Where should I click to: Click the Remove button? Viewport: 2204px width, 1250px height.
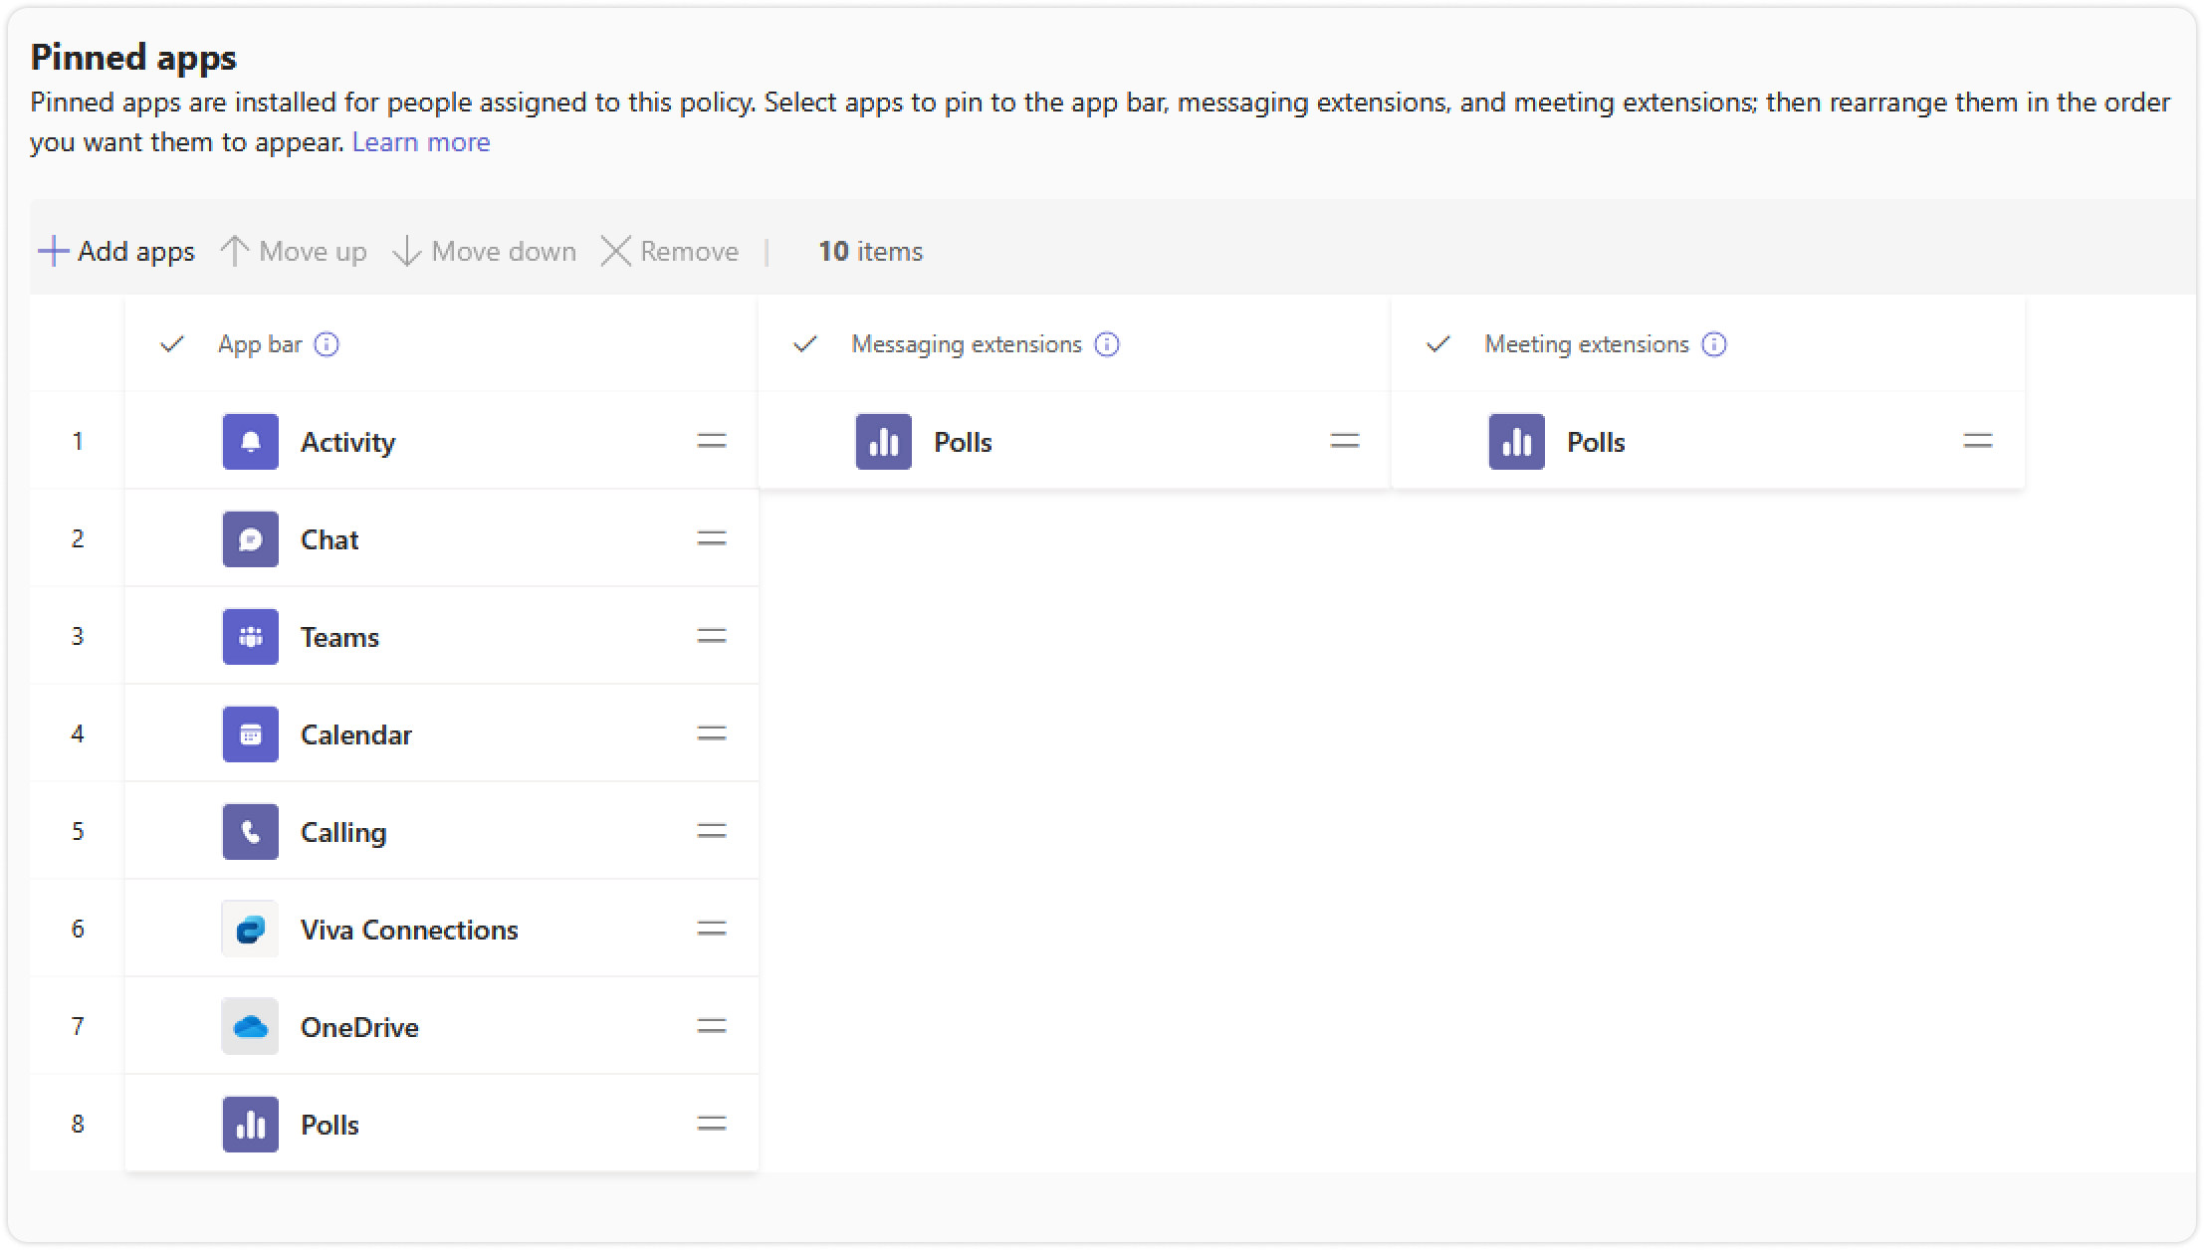point(670,251)
